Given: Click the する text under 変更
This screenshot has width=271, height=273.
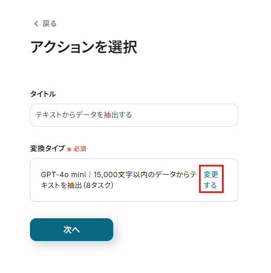Looking at the screenshot, I should pos(210,185).
